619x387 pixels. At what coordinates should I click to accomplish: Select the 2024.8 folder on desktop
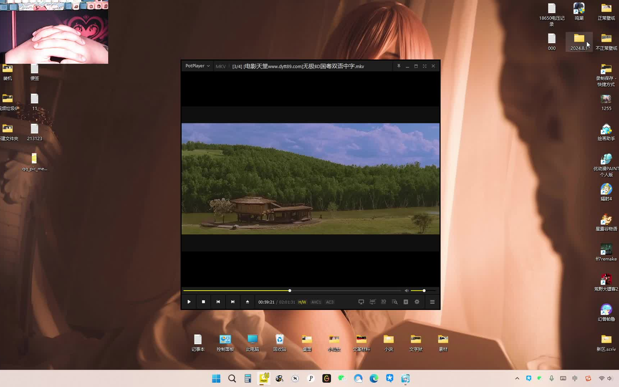tap(579, 42)
